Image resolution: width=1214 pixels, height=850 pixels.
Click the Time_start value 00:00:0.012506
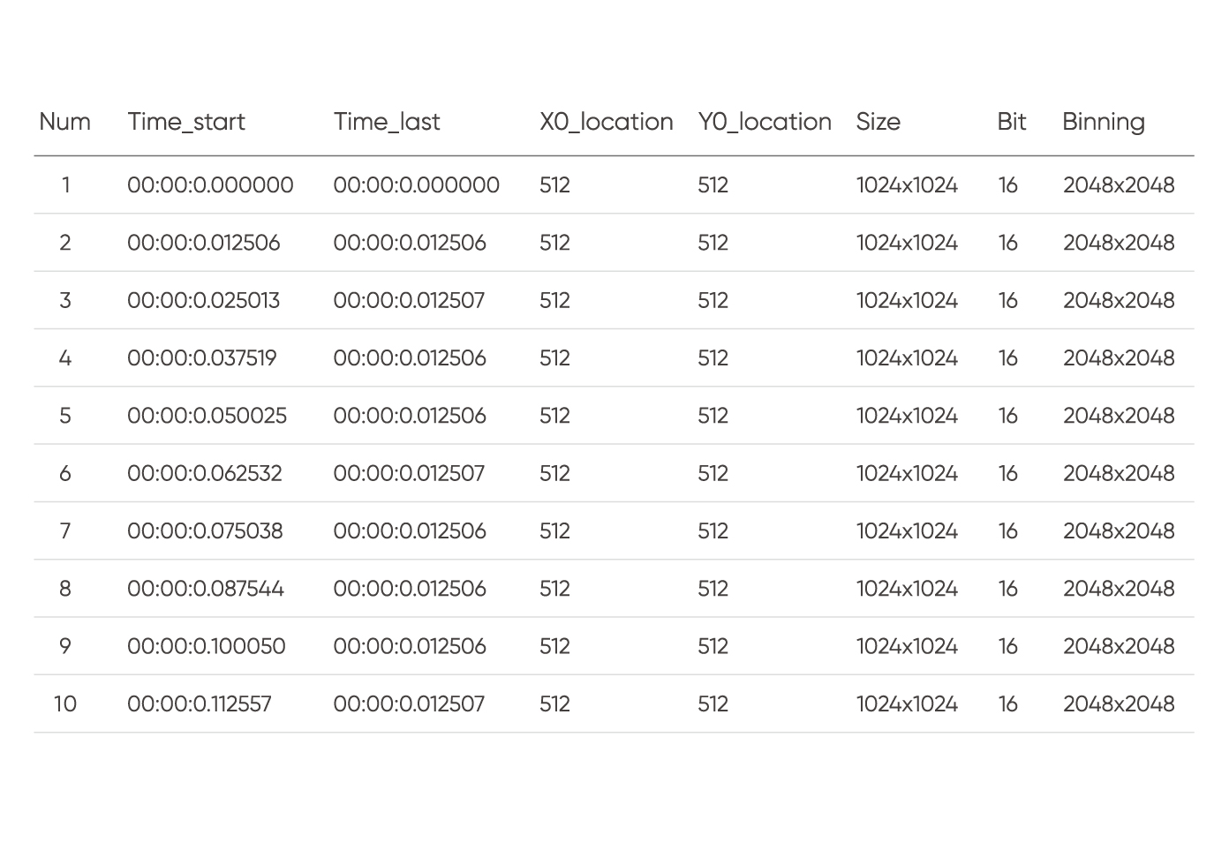203,243
